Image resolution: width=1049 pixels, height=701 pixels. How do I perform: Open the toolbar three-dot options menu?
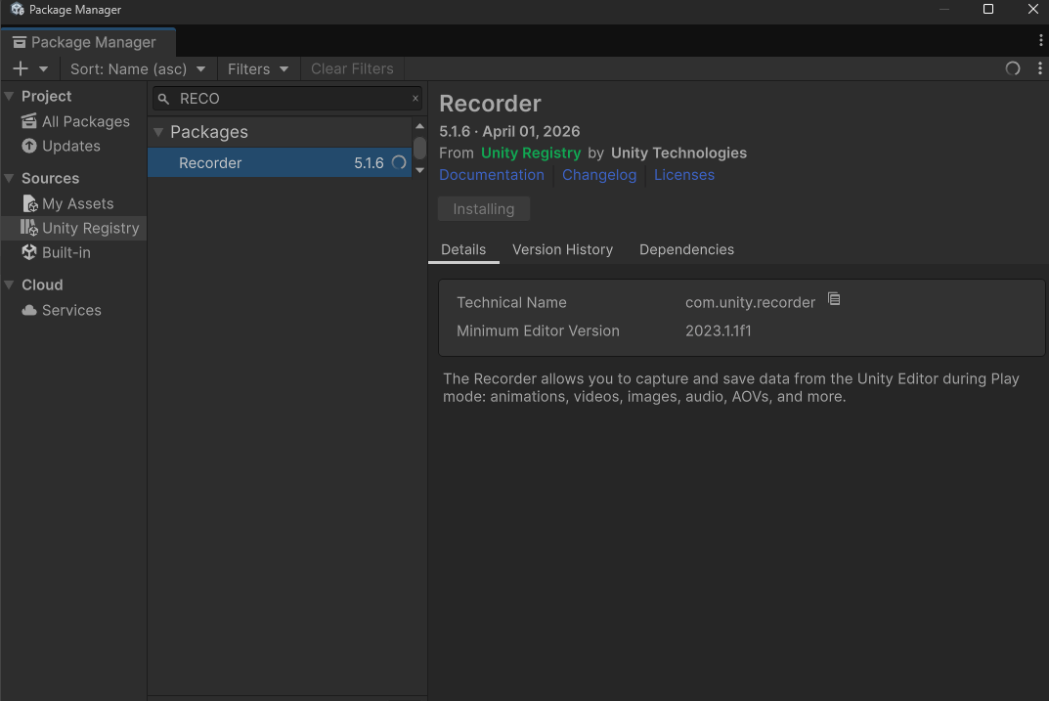click(1039, 68)
